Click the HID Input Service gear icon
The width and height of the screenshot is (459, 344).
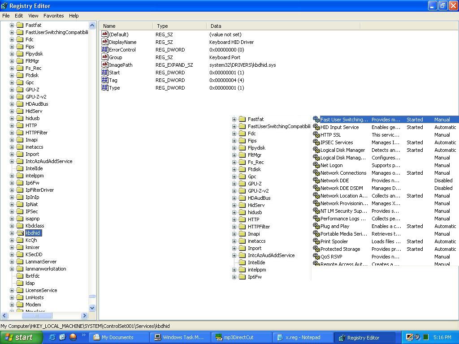tap(316, 127)
